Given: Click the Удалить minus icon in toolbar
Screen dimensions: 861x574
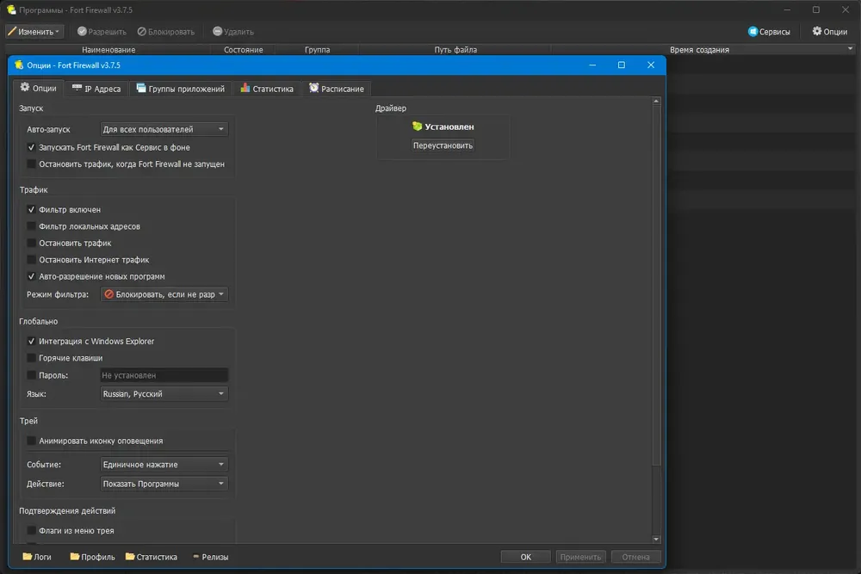Looking at the screenshot, I should pos(218,31).
